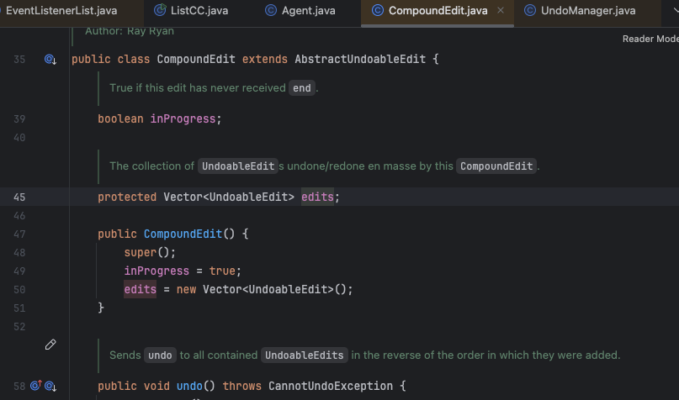679x400 pixels.
Task: Click the subclasses gutter icon on line 35
Action: point(50,60)
